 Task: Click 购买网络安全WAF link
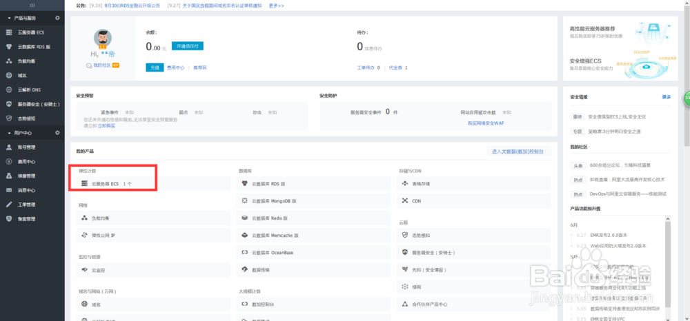(x=486, y=123)
